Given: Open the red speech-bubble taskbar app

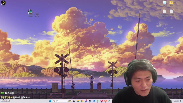Looking at the screenshot, I should click(x=102, y=101).
